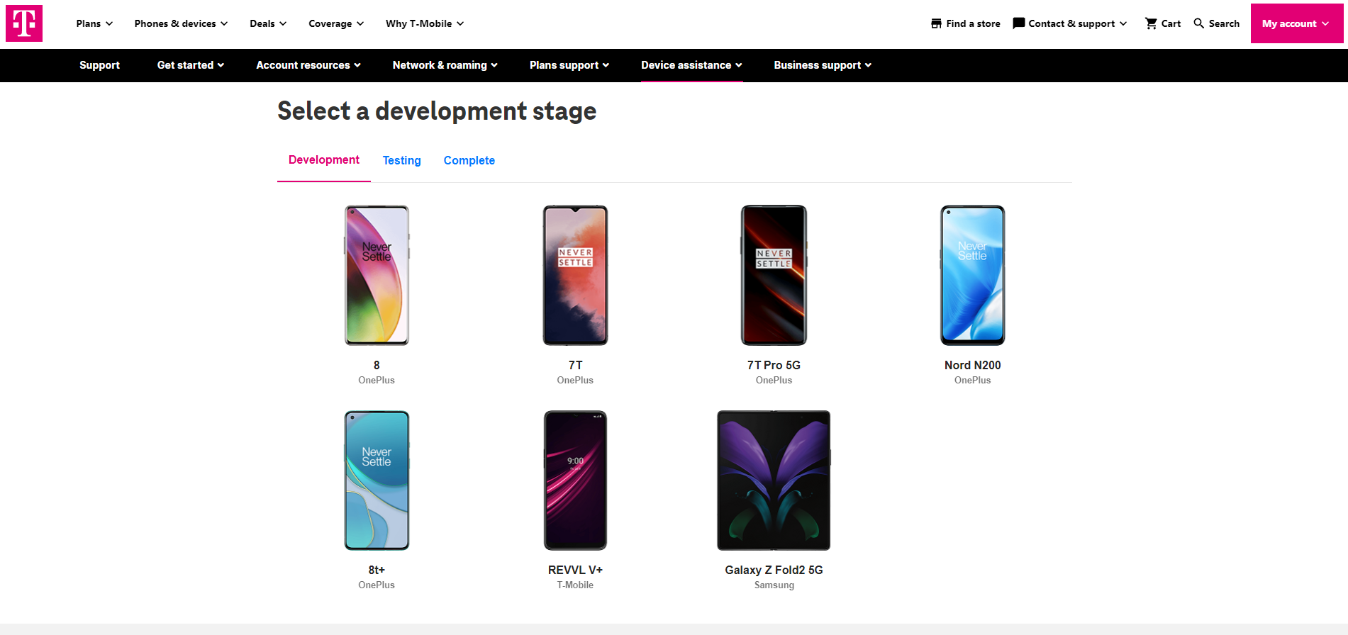Go to the Support page link
Viewport: 1348px width, 635px height.
99,65
